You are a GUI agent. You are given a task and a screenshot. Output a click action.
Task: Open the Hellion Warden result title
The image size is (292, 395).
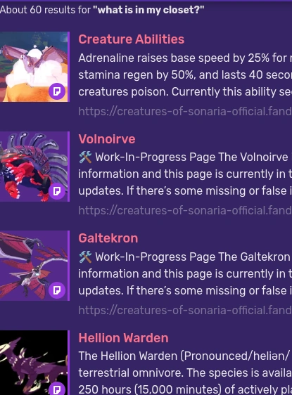click(x=123, y=338)
